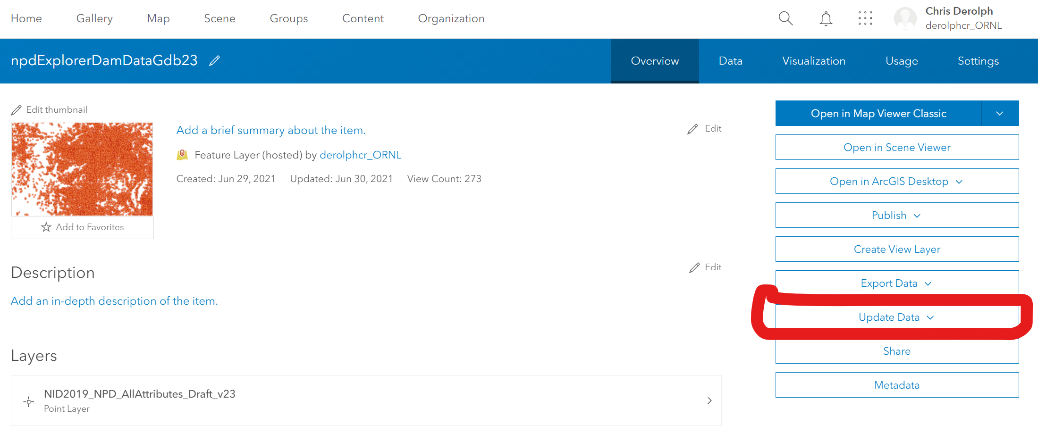
Task: Open the search panel
Action: 785,18
